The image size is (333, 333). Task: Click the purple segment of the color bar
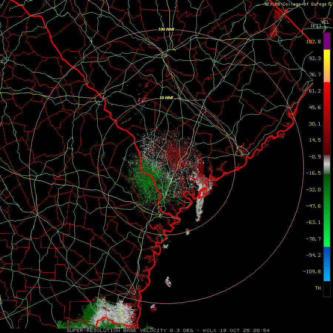pos(327,41)
